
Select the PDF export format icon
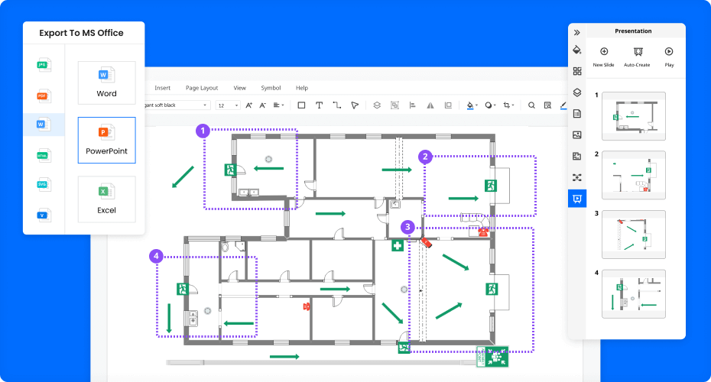click(x=43, y=95)
